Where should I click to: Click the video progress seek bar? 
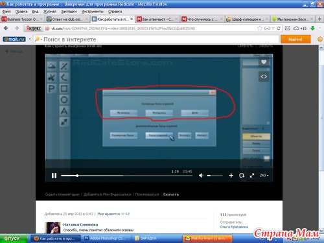pyautogui.click(x=127, y=176)
